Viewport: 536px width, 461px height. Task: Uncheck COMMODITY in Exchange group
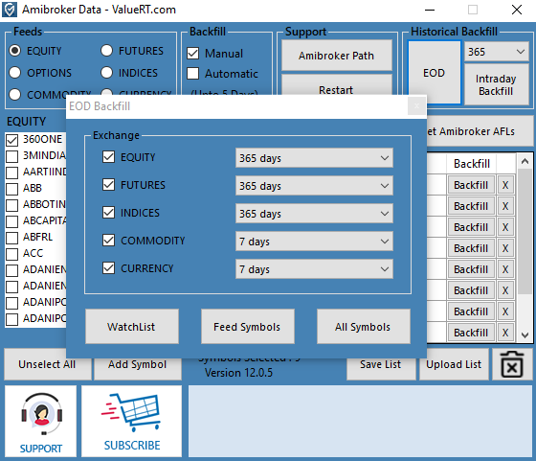point(109,240)
